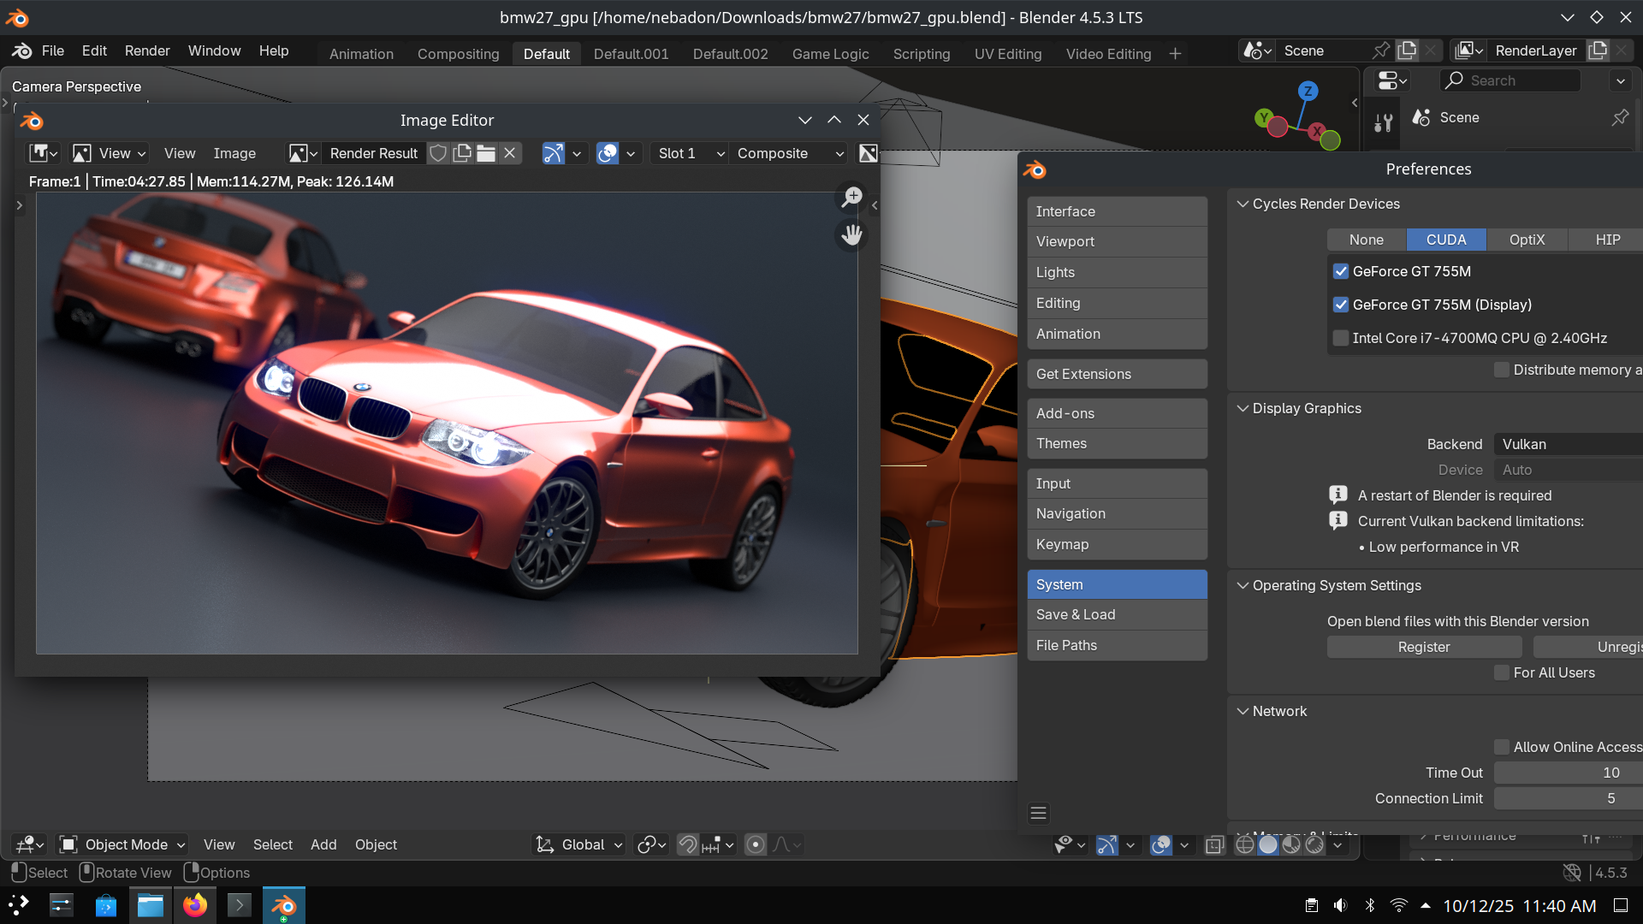This screenshot has width=1643, height=924.
Task: Click the Time Out value field
Action: (x=1568, y=773)
